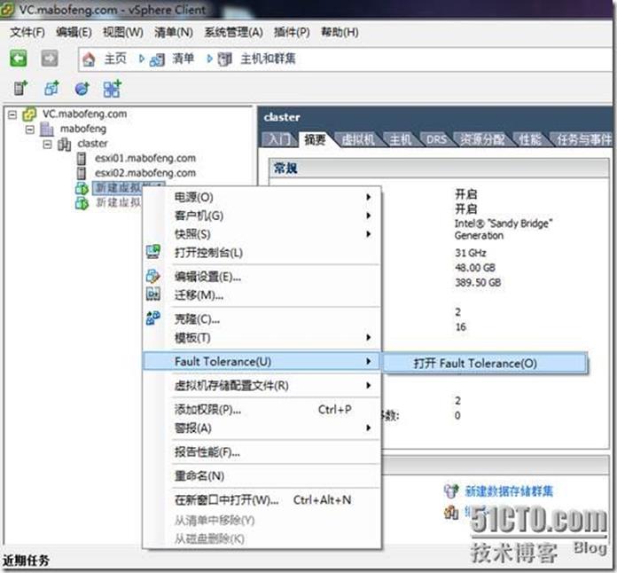Switch to the 资源分配 tab
The width and height of the screenshot is (617, 573).
click(482, 140)
